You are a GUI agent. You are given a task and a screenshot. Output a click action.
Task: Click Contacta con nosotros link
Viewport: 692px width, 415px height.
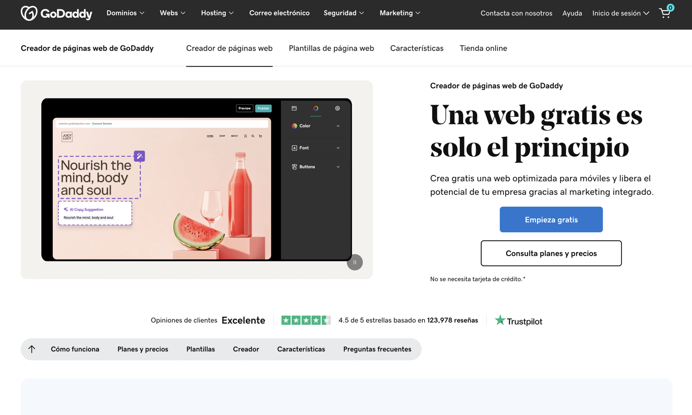tap(516, 13)
